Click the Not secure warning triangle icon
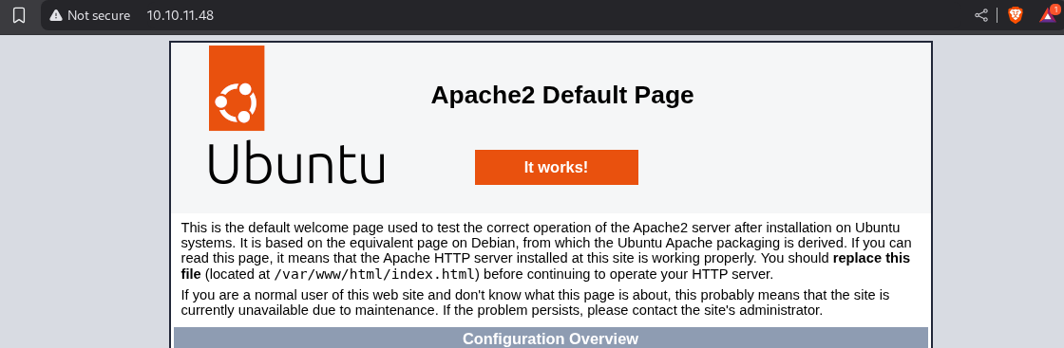The width and height of the screenshot is (1064, 348). pos(56,15)
